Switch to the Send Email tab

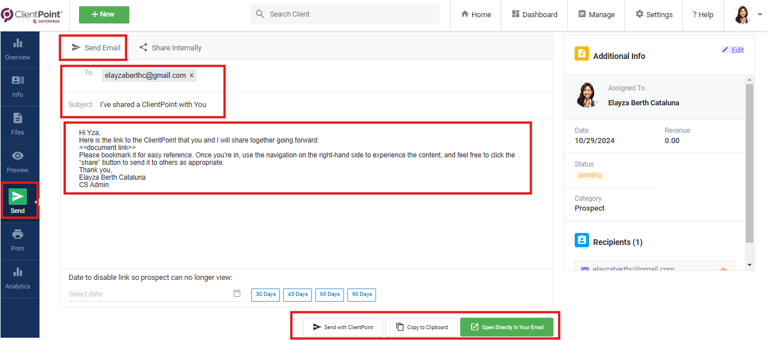pos(96,48)
